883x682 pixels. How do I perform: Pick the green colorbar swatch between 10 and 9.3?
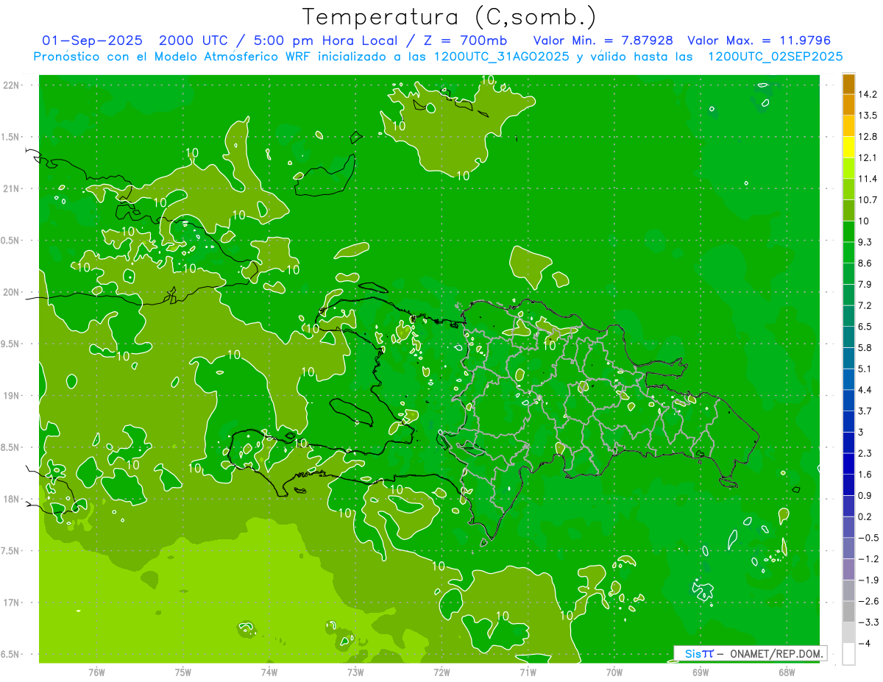coord(848,232)
